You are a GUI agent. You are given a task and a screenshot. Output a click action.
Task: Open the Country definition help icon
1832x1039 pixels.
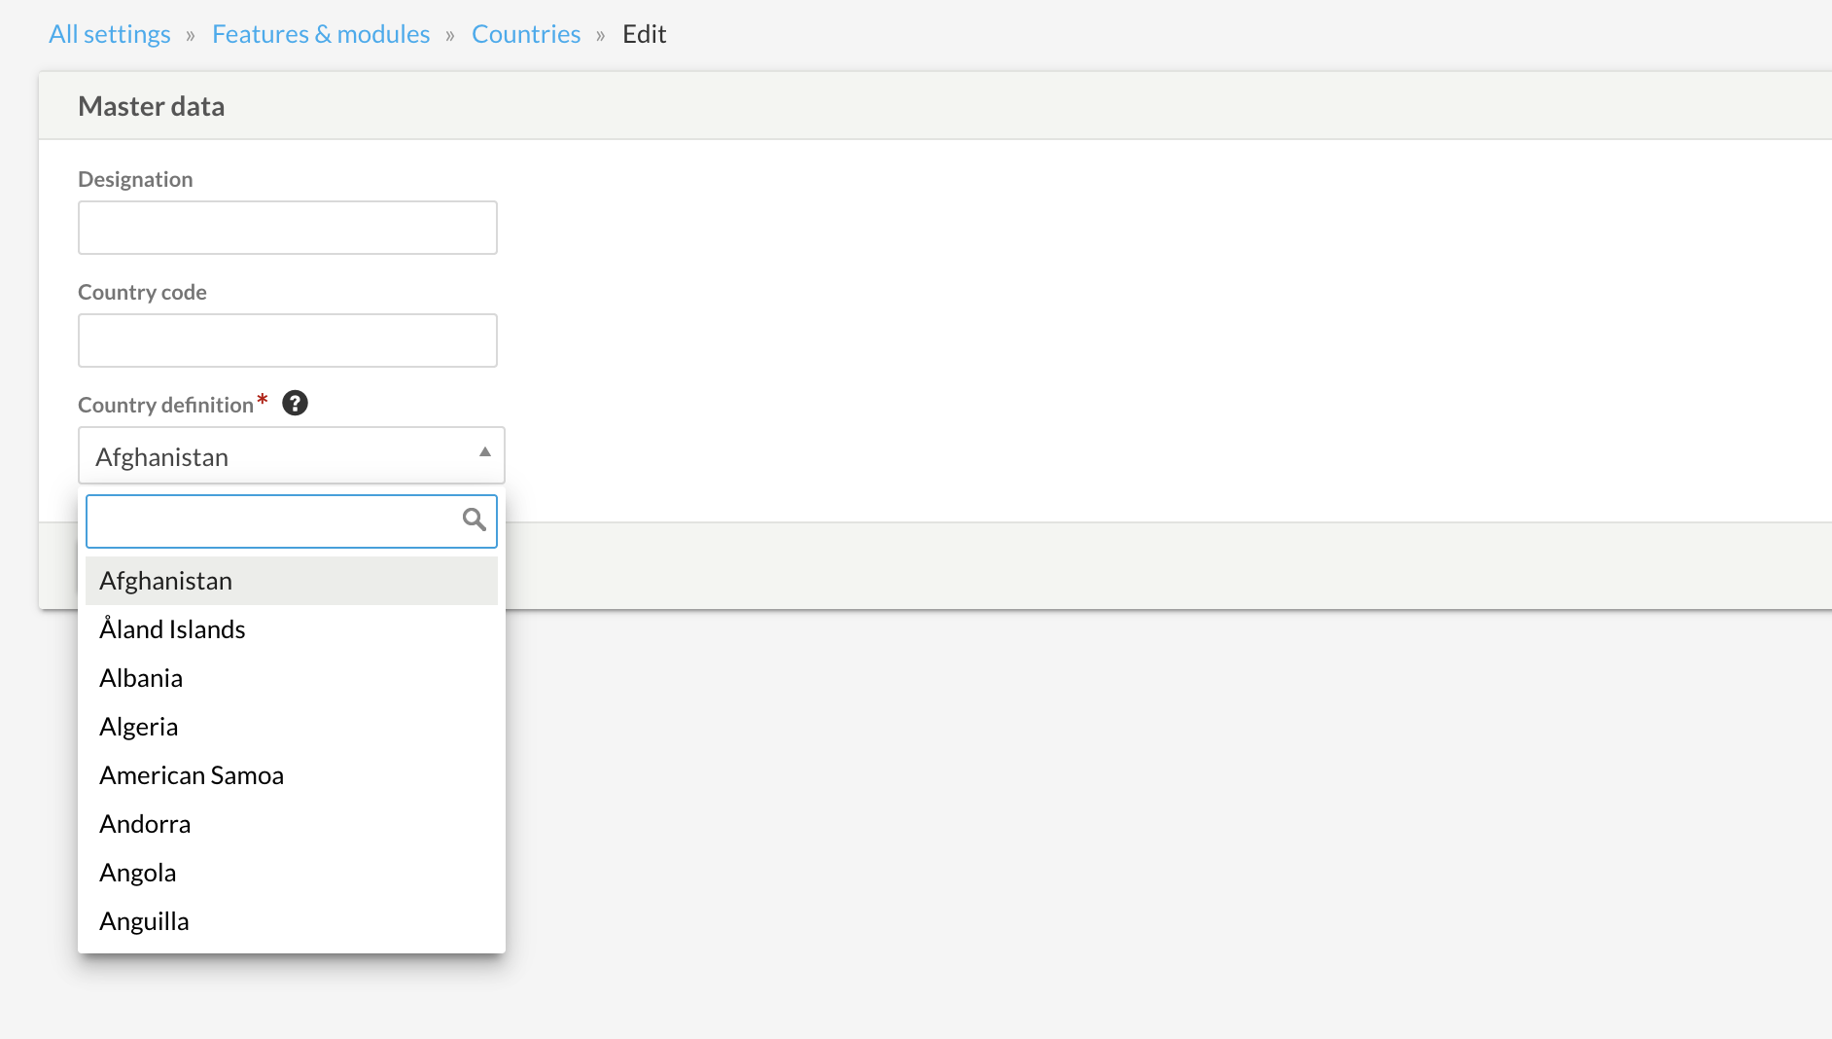tap(295, 403)
